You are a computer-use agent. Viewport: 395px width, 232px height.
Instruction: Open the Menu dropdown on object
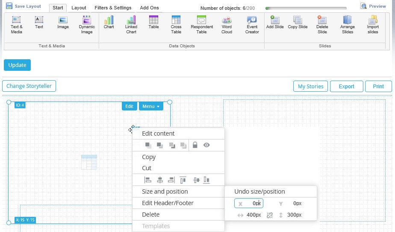[x=151, y=106]
